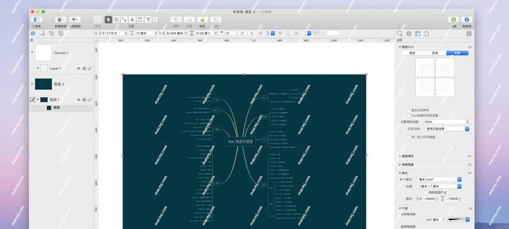
Task: Open the Selection sidebar tab icon
Action: 61,33
